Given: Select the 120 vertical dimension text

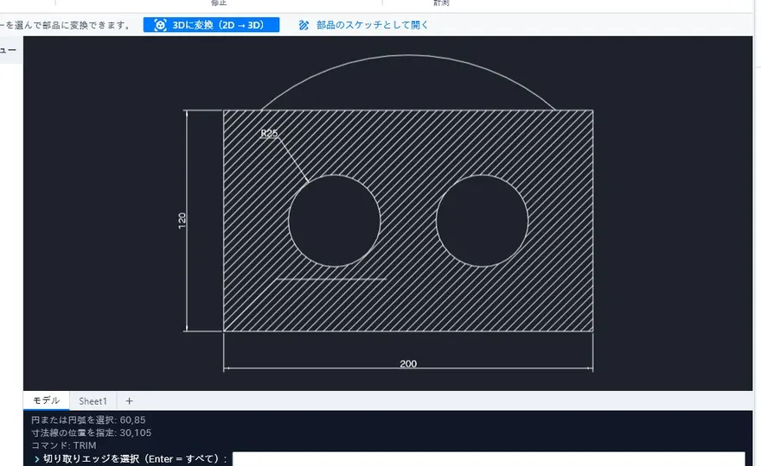Looking at the screenshot, I should pos(182,220).
